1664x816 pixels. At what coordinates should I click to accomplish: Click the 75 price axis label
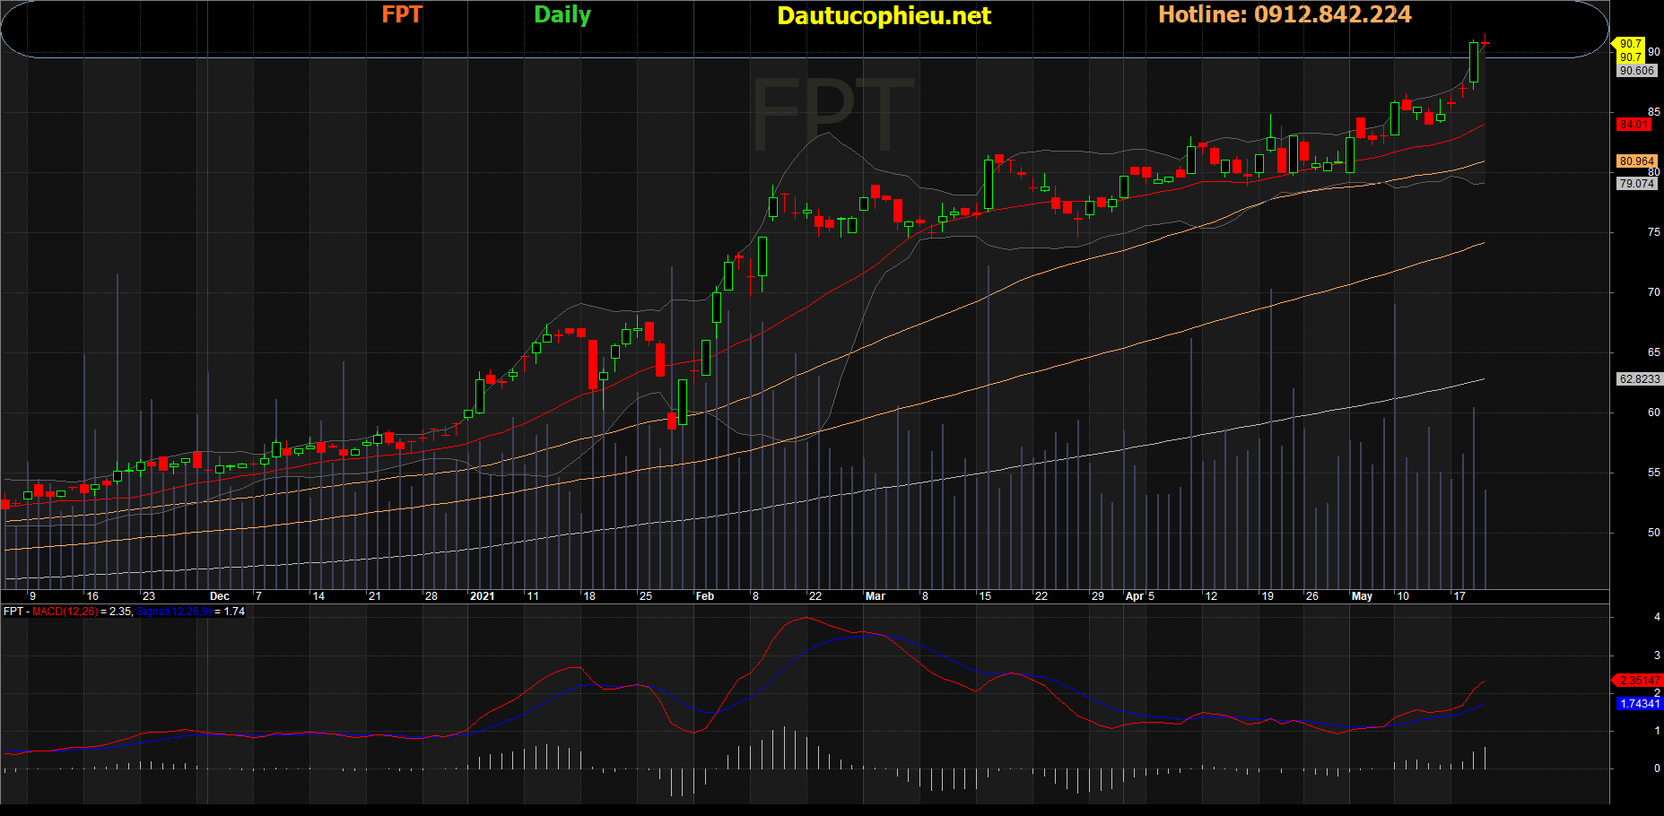pyautogui.click(x=1654, y=232)
